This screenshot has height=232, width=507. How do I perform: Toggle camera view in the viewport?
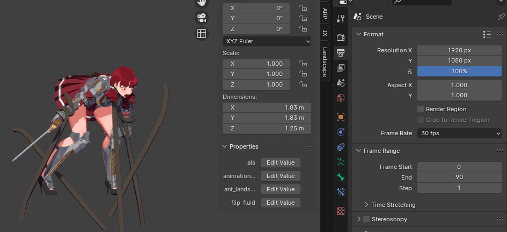pyautogui.click(x=201, y=17)
